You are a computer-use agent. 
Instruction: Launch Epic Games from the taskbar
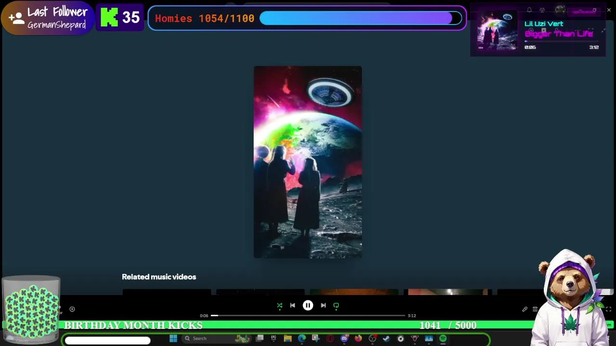(x=273, y=338)
